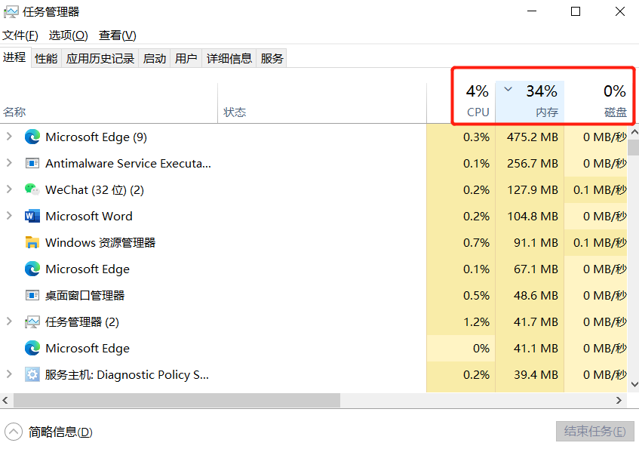Expand the WeChat (32 位) (2) group

tap(9, 189)
